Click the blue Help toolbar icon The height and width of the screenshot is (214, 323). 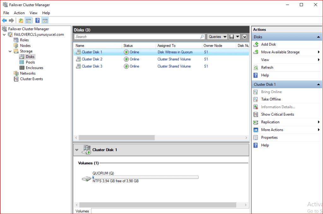(38, 20)
